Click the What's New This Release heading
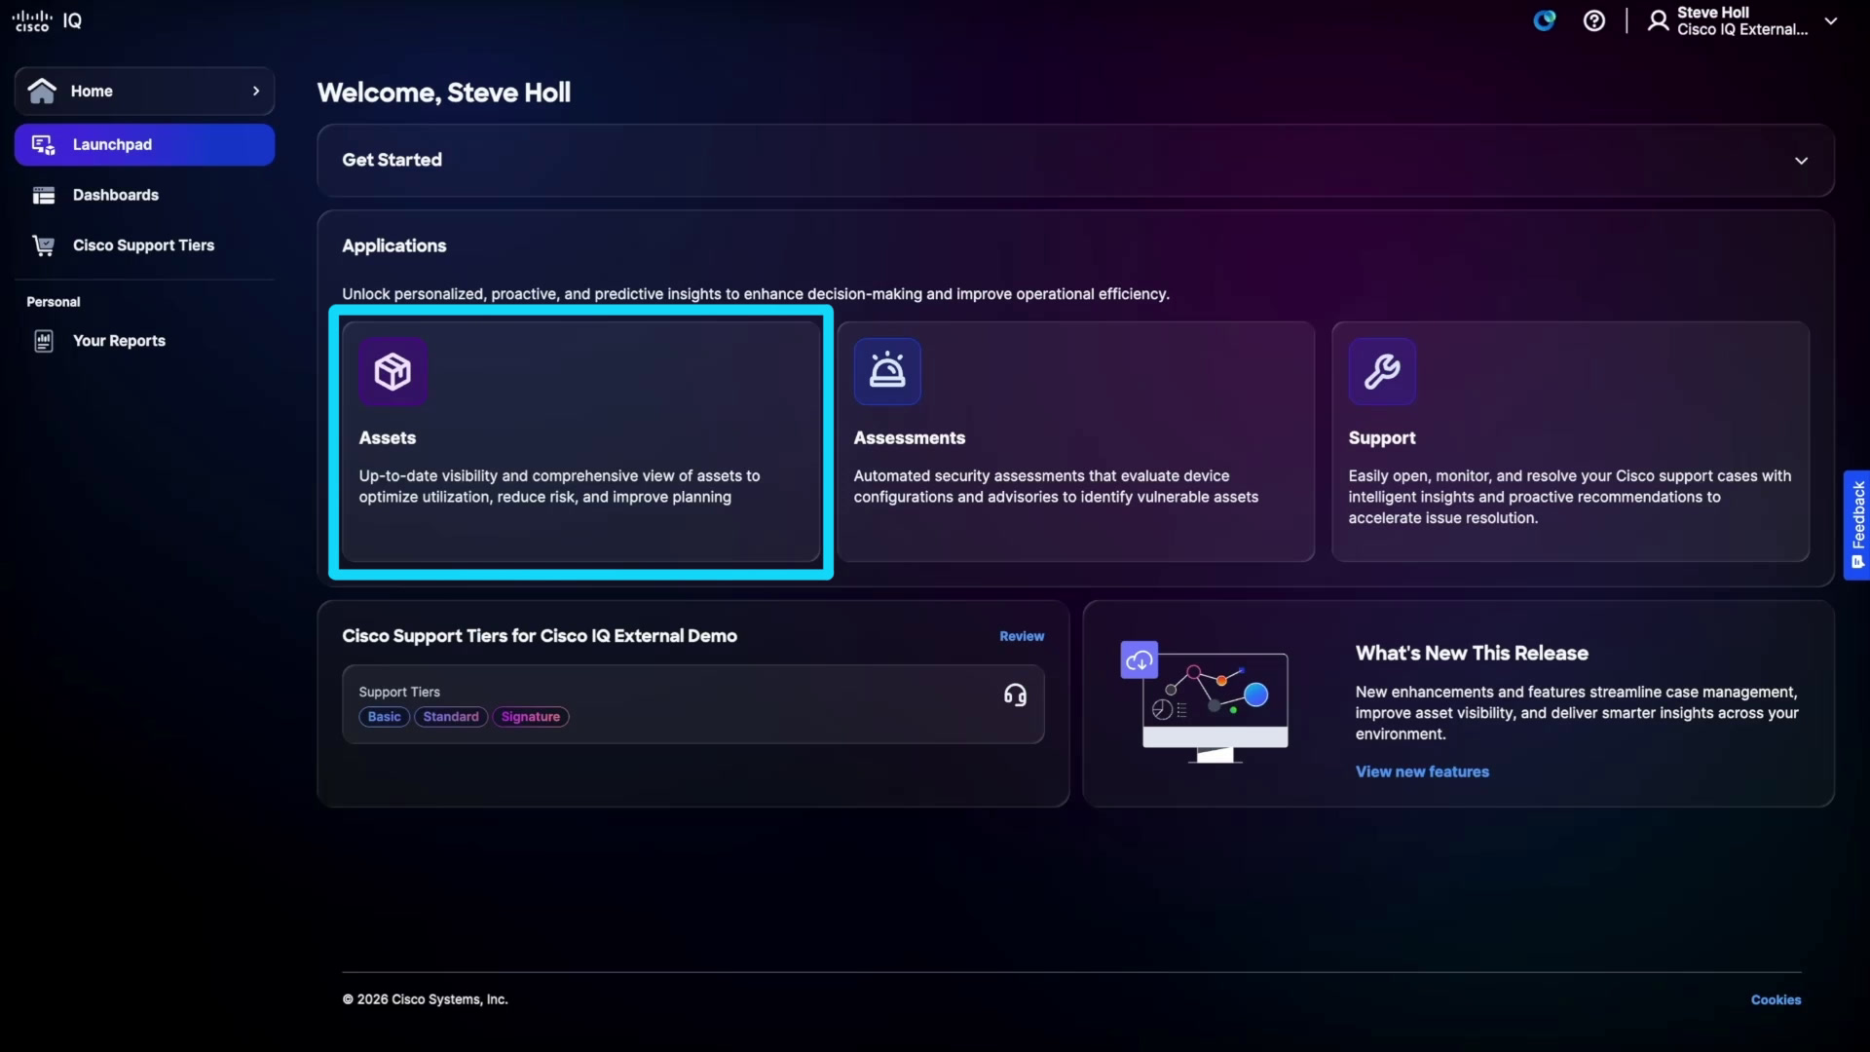Image resolution: width=1870 pixels, height=1052 pixels. coord(1472,654)
